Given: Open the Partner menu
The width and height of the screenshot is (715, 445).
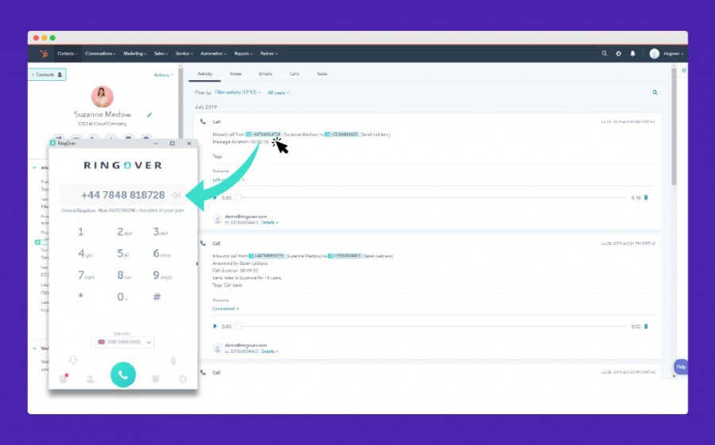Looking at the screenshot, I should tap(269, 53).
